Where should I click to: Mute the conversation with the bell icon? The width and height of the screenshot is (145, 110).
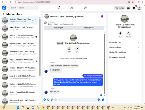120,33
